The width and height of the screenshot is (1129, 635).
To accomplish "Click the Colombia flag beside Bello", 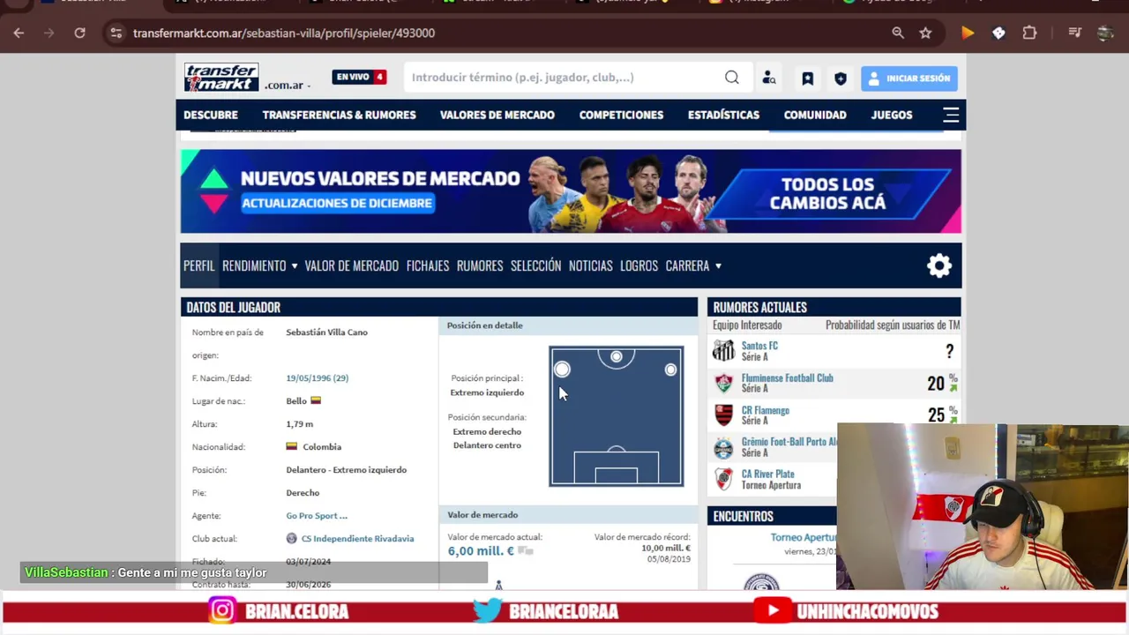I will pyautogui.click(x=316, y=400).
